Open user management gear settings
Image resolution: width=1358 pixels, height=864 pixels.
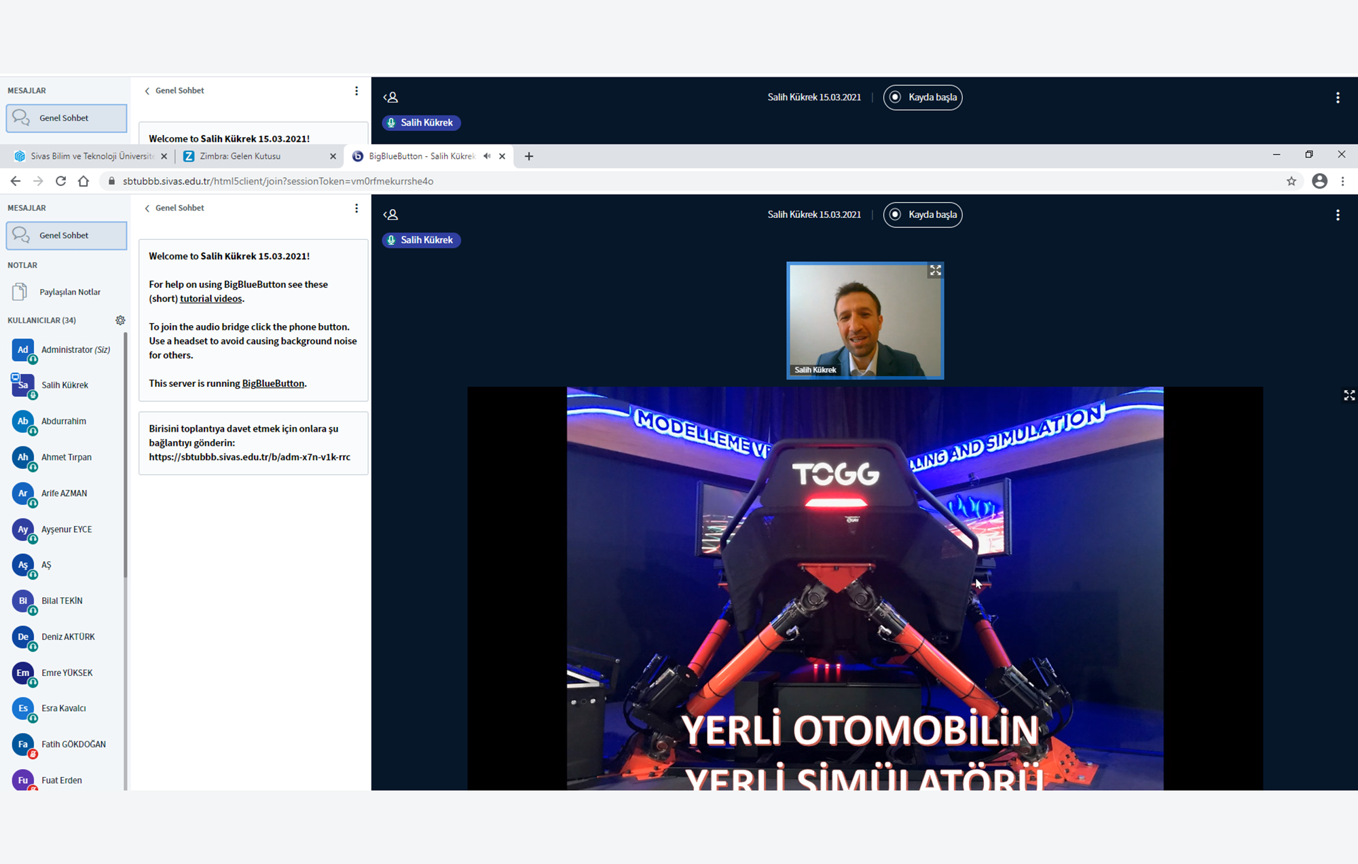[120, 320]
